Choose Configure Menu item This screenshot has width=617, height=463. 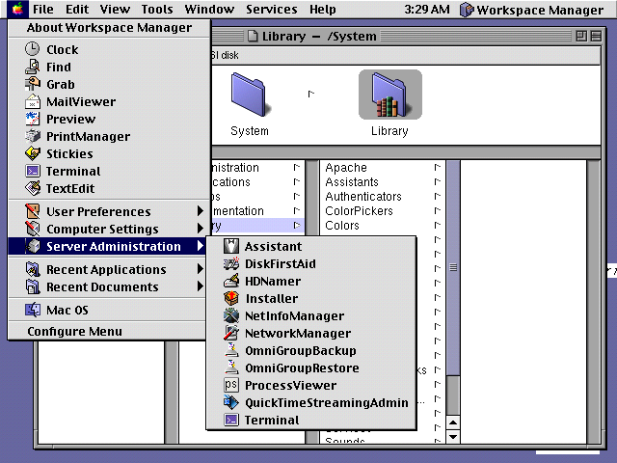(x=107, y=332)
